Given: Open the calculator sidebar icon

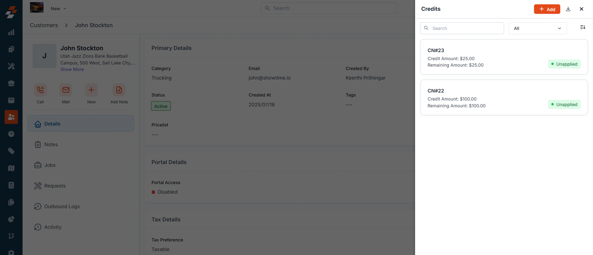Looking at the screenshot, I should point(11,185).
